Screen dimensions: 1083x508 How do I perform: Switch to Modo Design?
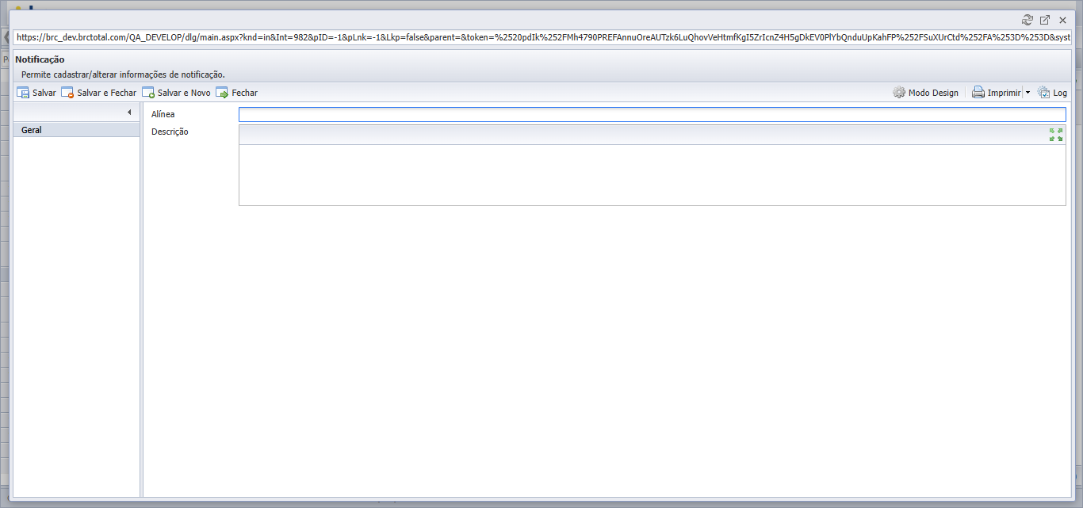pyautogui.click(x=925, y=93)
